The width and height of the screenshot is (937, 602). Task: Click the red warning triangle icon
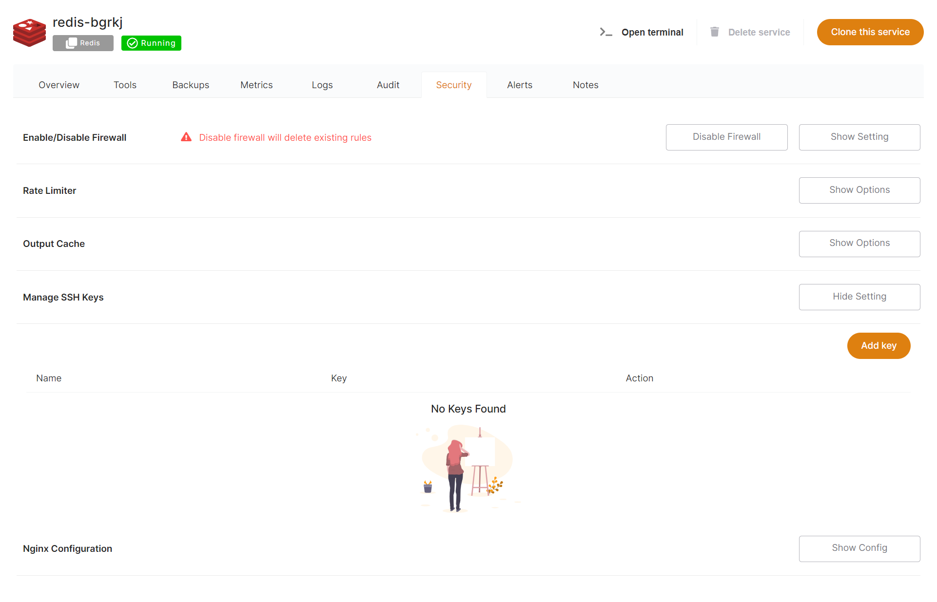pos(186,137)
